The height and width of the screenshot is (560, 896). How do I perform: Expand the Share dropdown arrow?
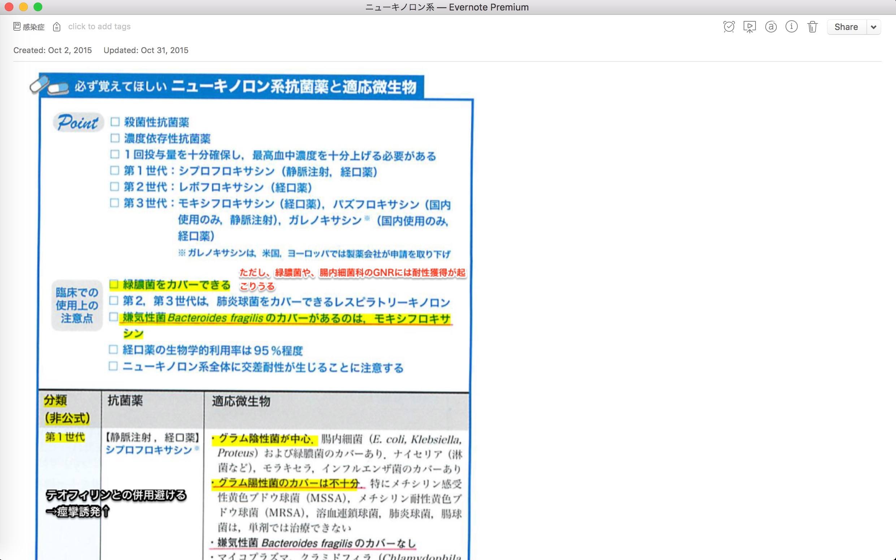click(873, 27)
